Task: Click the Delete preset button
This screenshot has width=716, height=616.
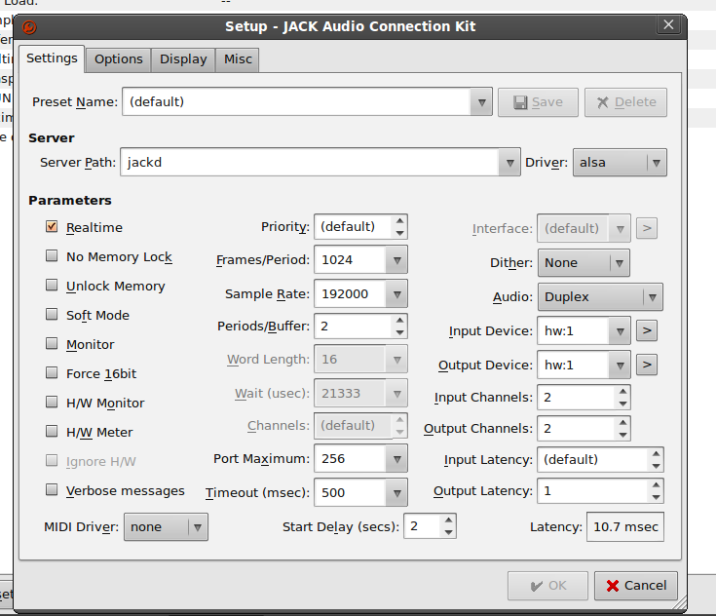Action: [625, 102]
